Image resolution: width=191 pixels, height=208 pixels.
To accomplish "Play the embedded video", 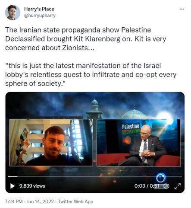I will point(13,186).
